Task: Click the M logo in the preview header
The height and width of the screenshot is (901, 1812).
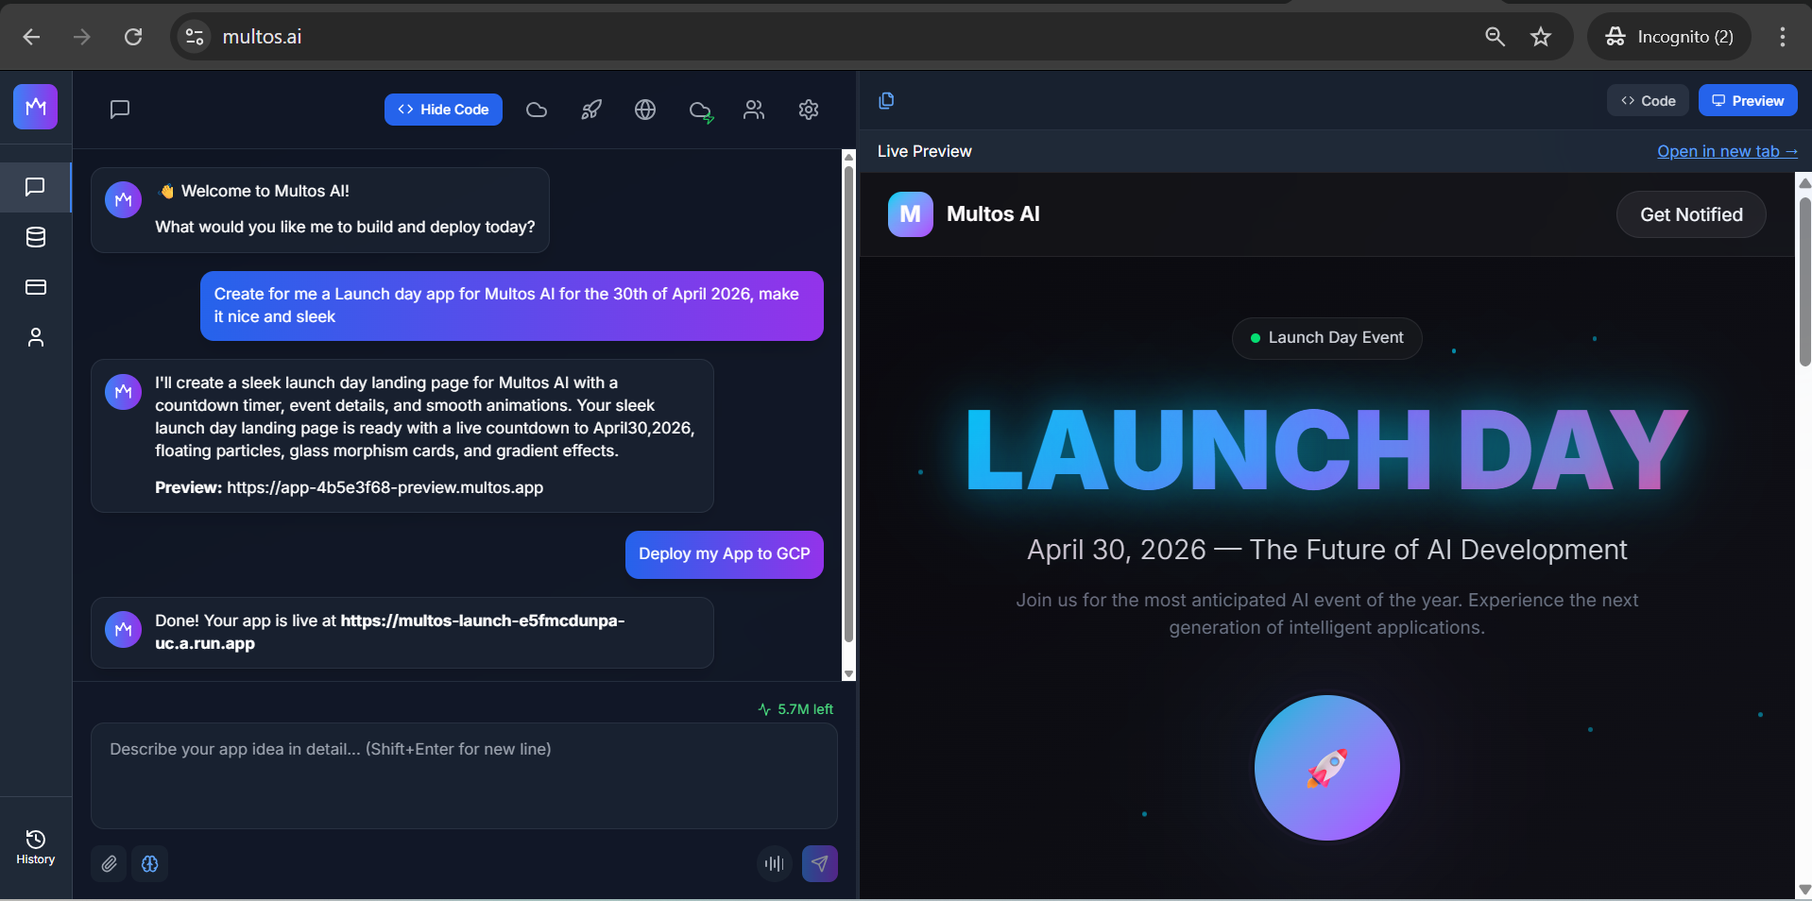Action: pyautogui.click(x=910, y=214)
